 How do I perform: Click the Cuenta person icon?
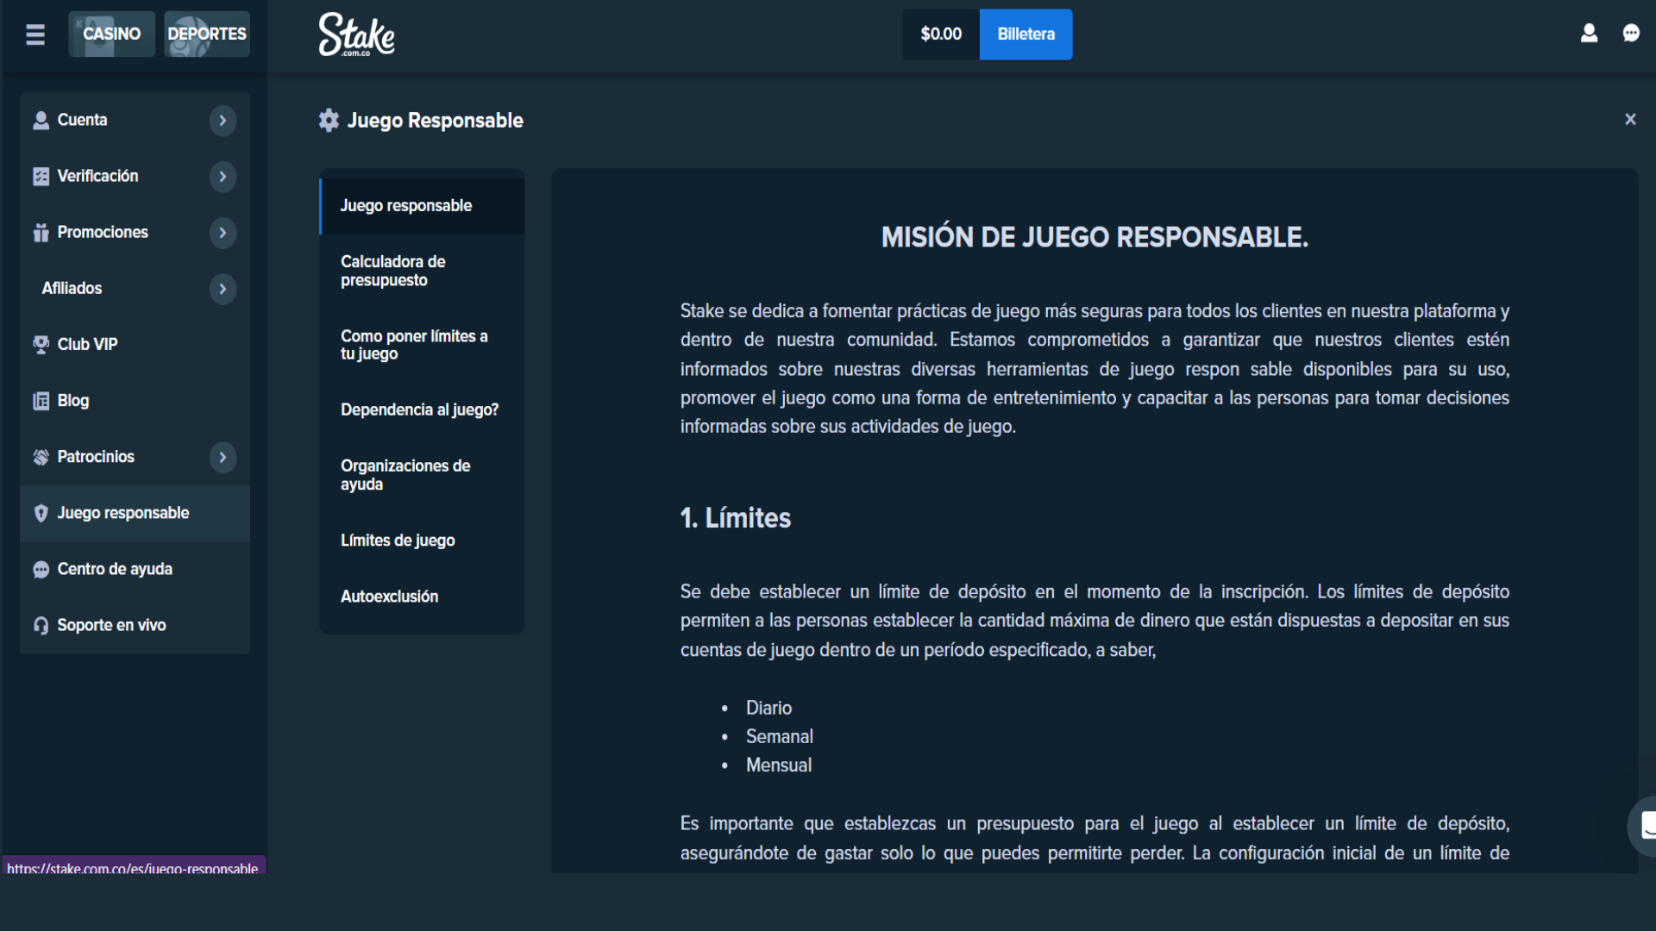(41, 121)
